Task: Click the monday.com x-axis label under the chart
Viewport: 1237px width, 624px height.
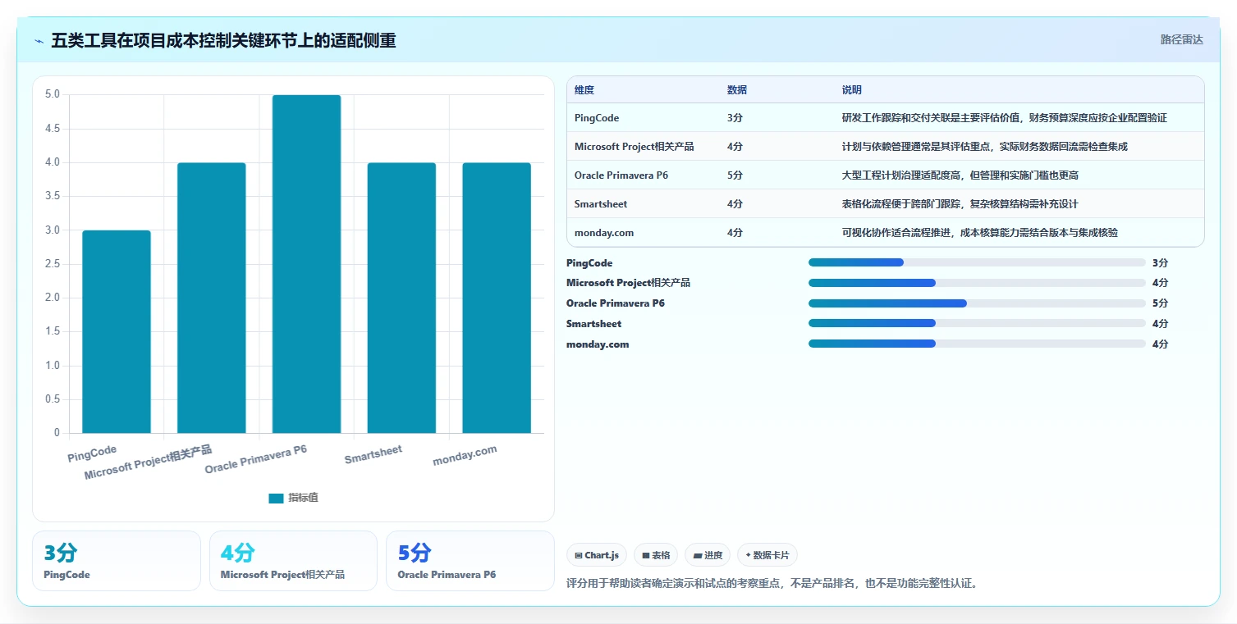Action: pyautogui.click(x=465, y=456)
